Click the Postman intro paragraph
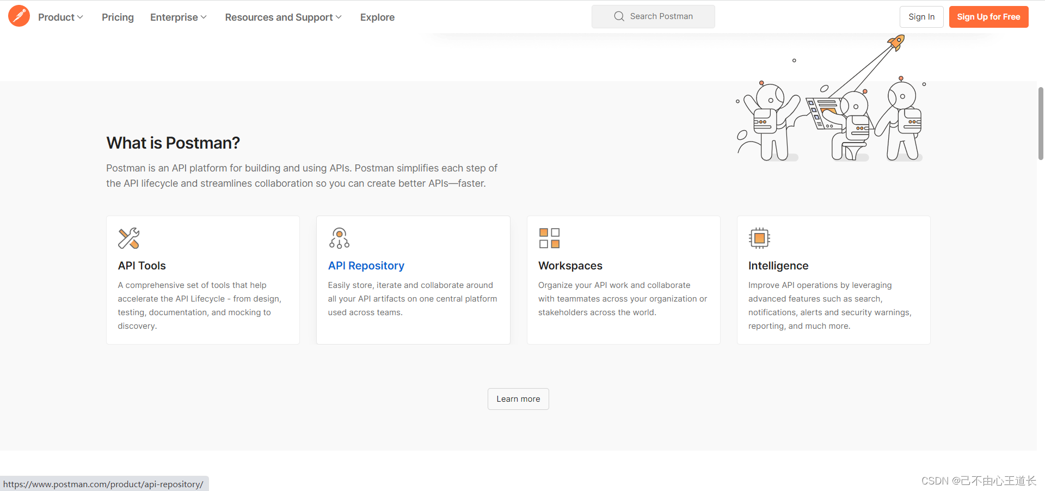 pyautogui.click(x=302, y=176)
